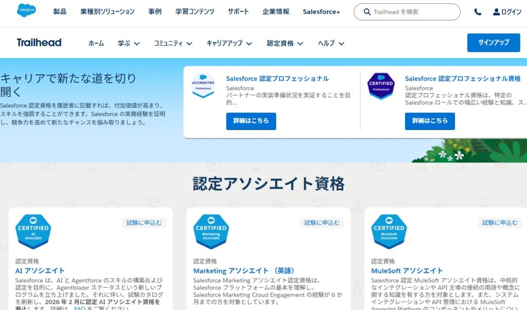Click the phone contact icon

(478, 12)
